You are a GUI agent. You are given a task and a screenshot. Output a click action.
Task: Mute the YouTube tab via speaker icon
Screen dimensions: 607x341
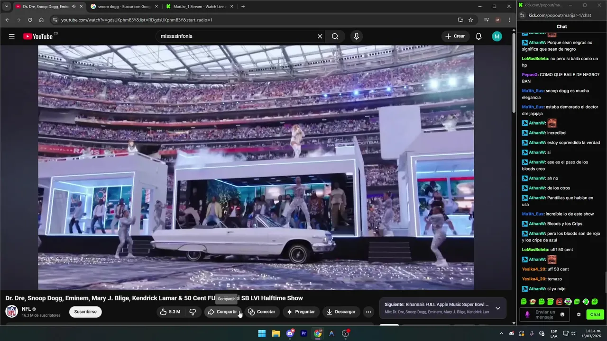pyautogui.click(x=74, y=7)
